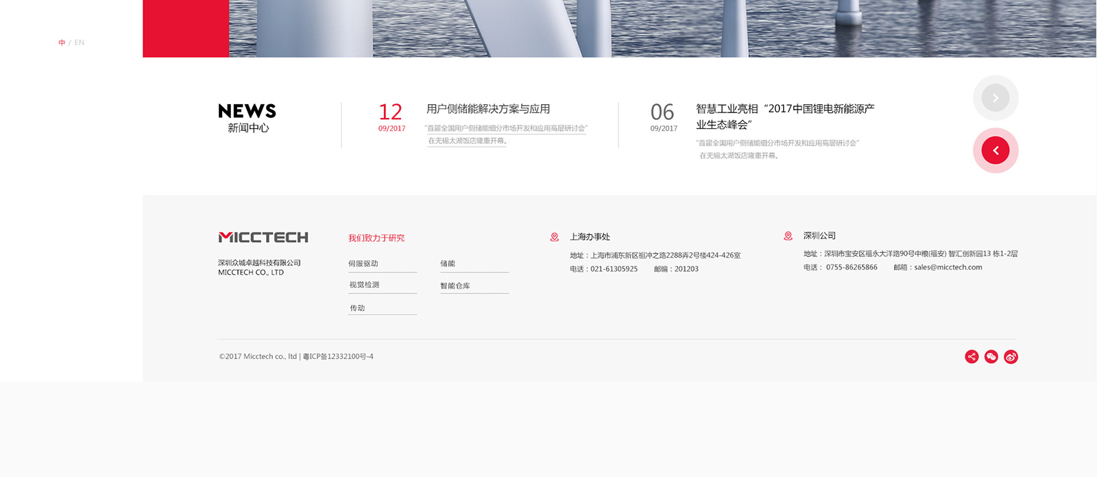Switch the language to EN

tap(80, 42)
